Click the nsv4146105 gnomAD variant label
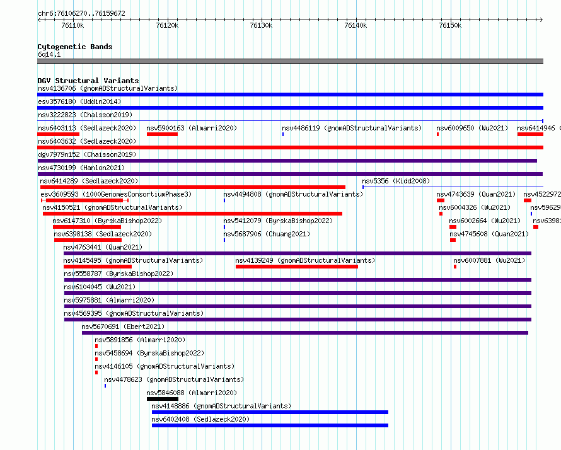 [165, 366]
